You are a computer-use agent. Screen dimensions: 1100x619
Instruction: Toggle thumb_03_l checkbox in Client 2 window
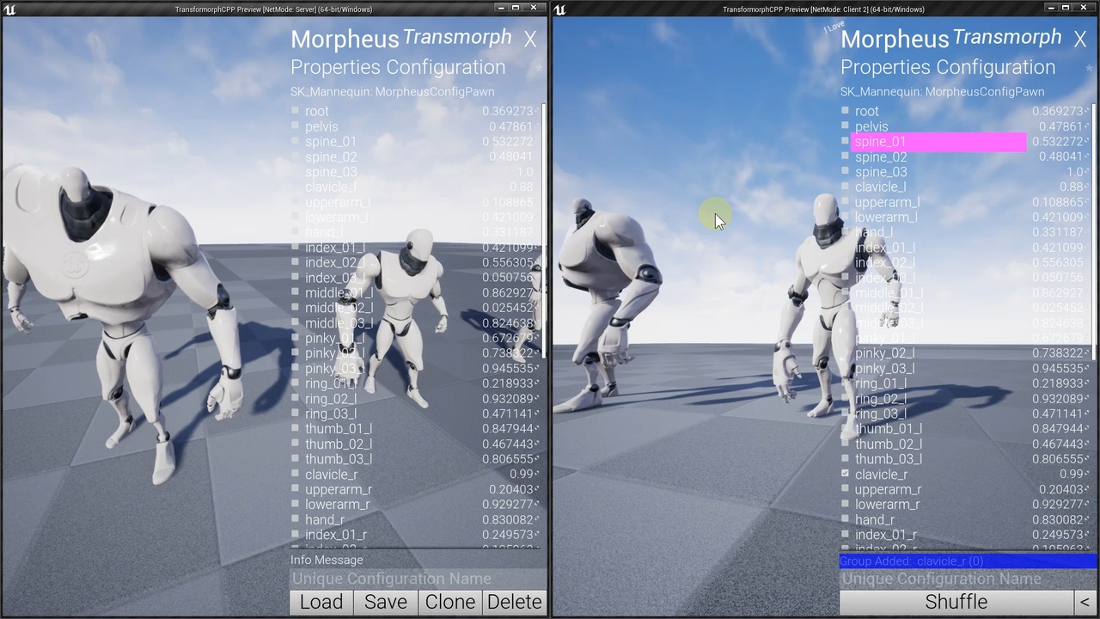pyautogui.click(x=845, y=459)
